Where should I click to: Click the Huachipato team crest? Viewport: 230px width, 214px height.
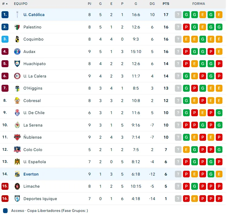(17, 64)
